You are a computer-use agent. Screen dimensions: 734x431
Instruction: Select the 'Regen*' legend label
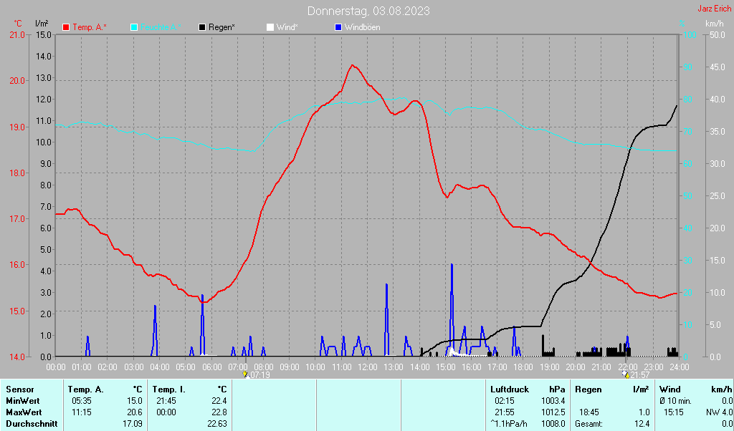pyautogui.click(x=221, y=27)
